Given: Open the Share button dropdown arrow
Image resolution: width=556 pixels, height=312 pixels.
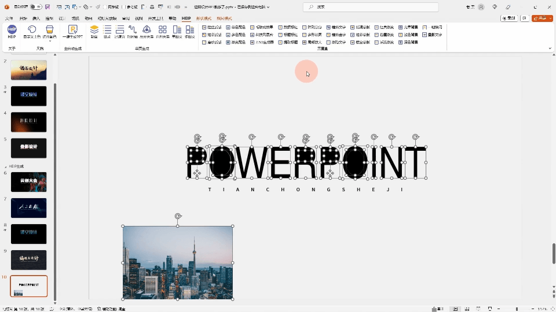Looking at the screenshot, I should 551,18.
